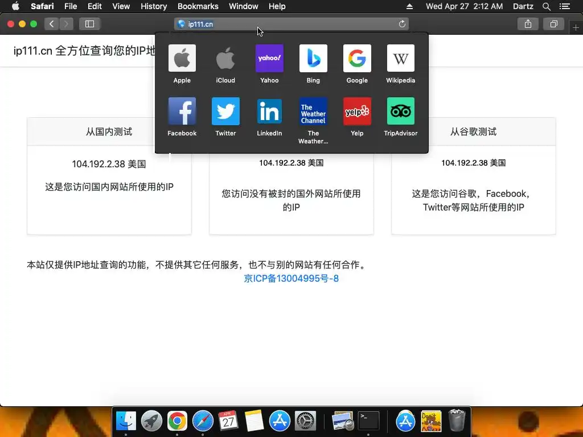Open Terminal from the Dock
The height and width of the screenshot is (437, 583).
click(368, 421)
